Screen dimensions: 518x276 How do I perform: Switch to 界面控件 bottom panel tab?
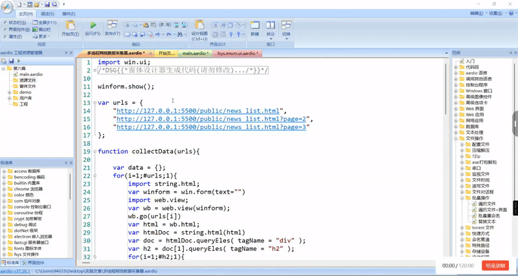(33, 263)
